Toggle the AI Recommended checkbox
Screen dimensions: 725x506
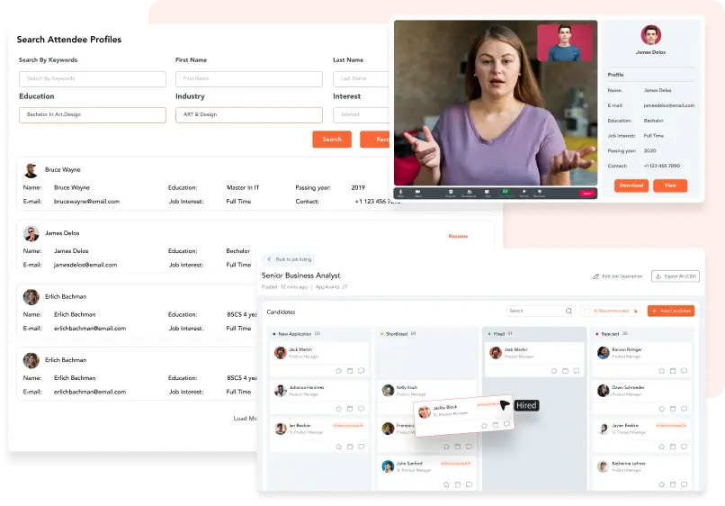(x=586, y=311)
